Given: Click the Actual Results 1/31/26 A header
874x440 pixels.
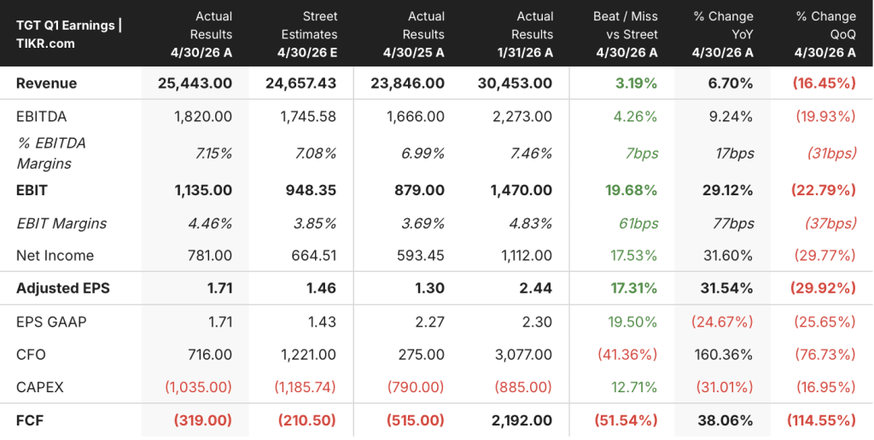Looking at the screenshot, I should point(521,34).
